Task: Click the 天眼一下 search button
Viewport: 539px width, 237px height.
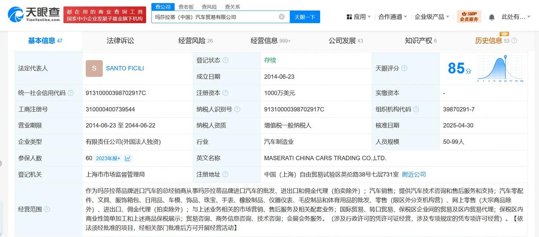Action: click(x=305, y=17)
